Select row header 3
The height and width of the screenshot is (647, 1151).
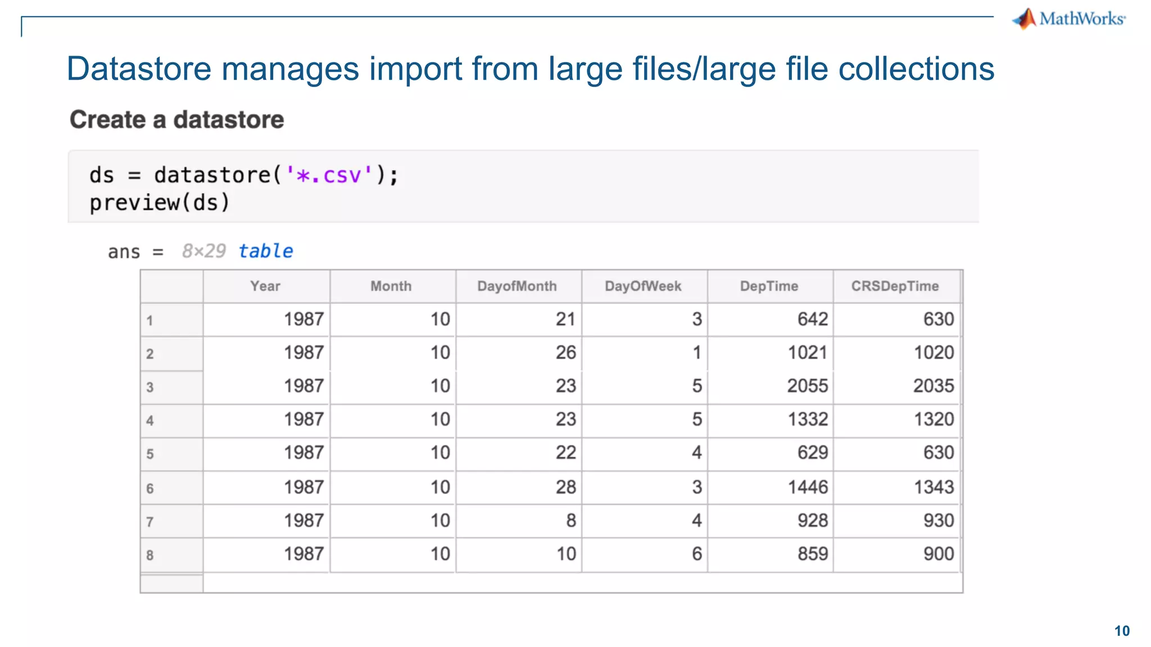171,387
